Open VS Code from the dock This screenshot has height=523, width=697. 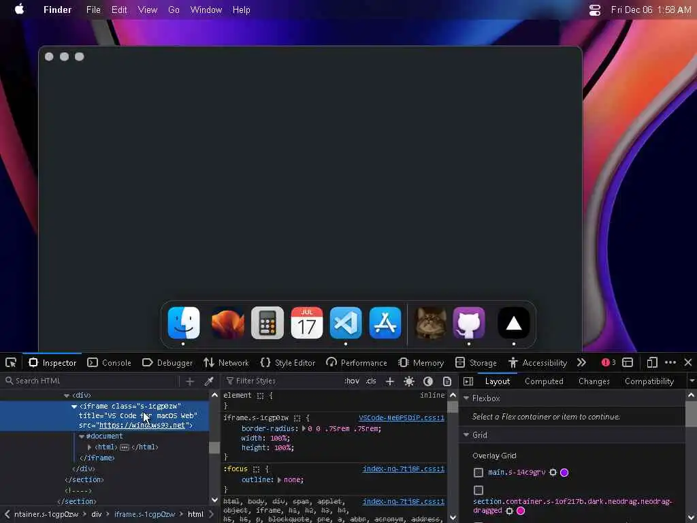pos(346,323)
